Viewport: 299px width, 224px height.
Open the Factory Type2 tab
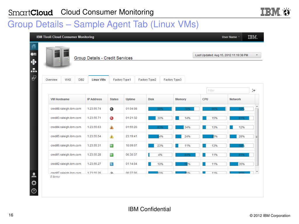click(147, 80)
